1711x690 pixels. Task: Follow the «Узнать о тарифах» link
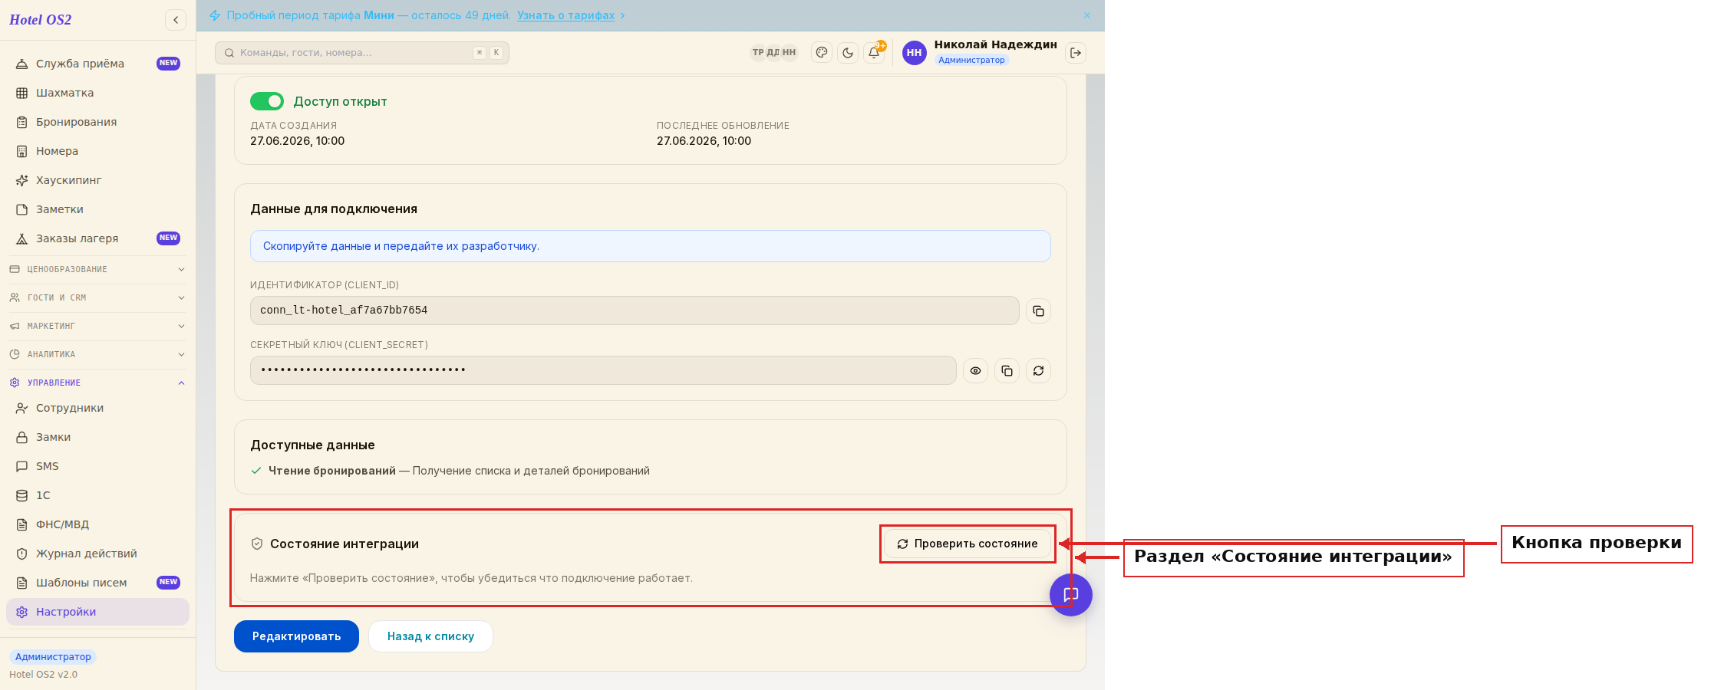(x=565, y=15)
